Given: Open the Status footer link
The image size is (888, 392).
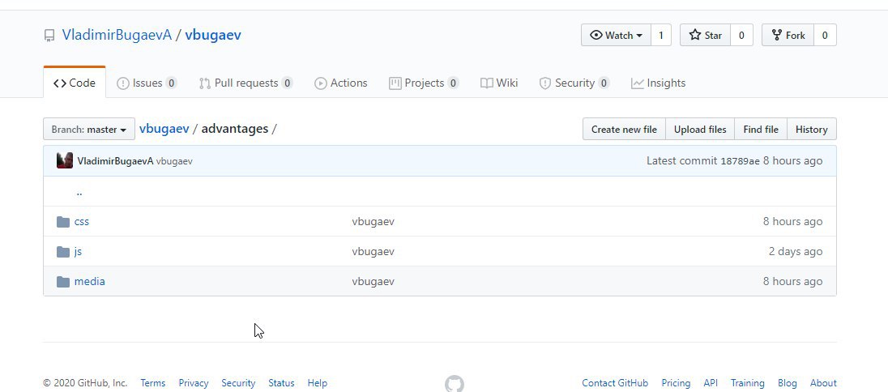Looking at the screenshot, I should [x=281, y=383].
